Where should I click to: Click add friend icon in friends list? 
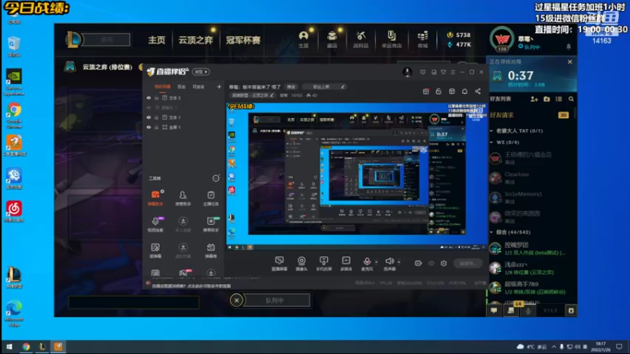click(534, 99)
